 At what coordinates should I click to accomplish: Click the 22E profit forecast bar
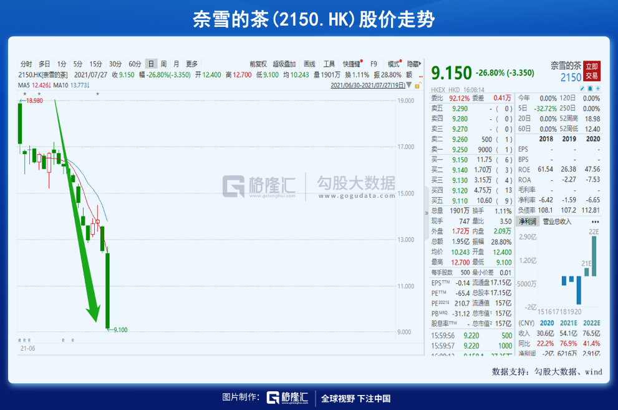tap(594, 256)
